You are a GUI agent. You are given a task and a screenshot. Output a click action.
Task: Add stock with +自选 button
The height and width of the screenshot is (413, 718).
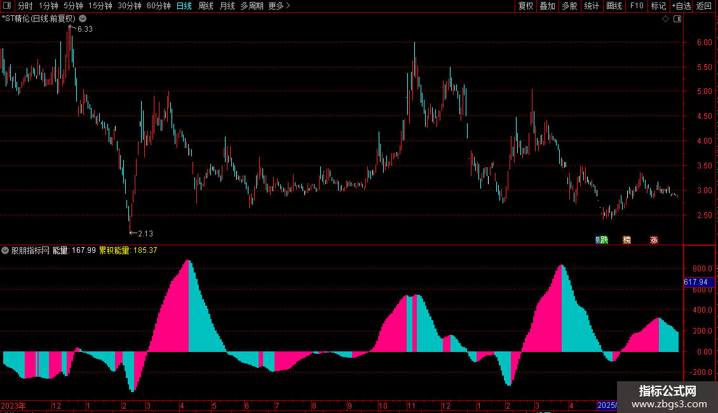click(681, 6)
